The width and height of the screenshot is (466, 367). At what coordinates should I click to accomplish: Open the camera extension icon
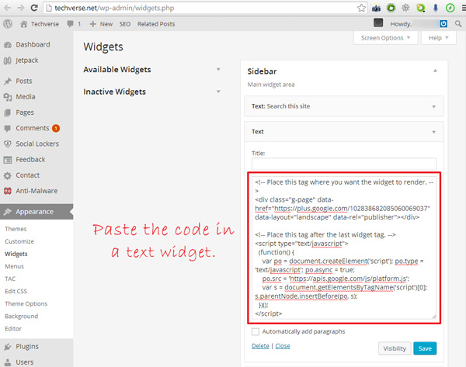click(x=376, y=8)
